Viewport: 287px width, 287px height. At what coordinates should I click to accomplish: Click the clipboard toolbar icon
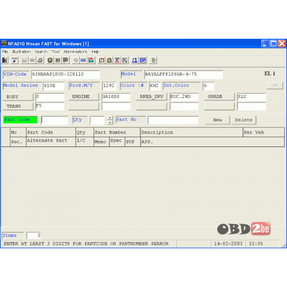click(x=109, y=60)
